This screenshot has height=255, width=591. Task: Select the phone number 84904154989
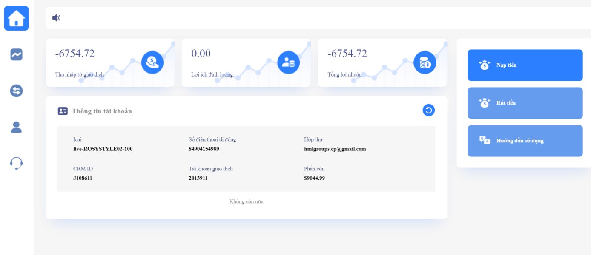tap(204, 149)
